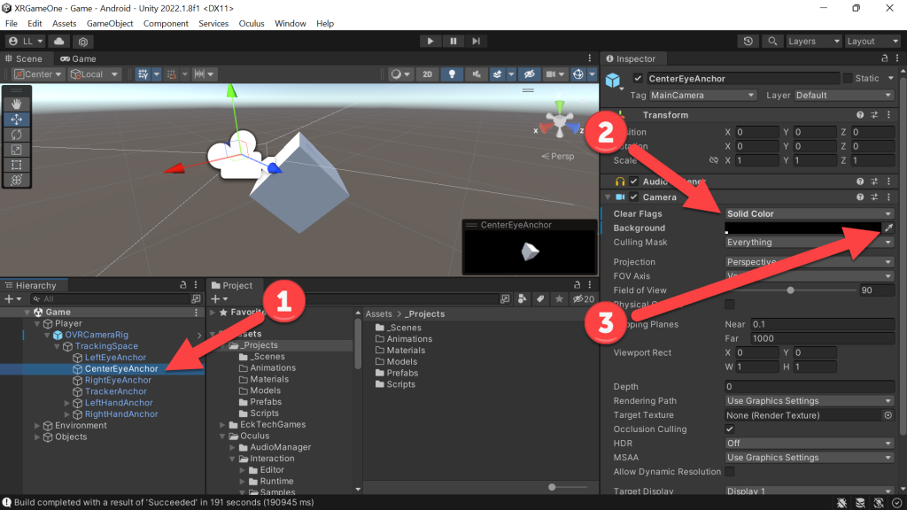Switch to the Scene tab
Image resolution: width=907 pixels, height=510 pixels.
(x=24, y=58)
